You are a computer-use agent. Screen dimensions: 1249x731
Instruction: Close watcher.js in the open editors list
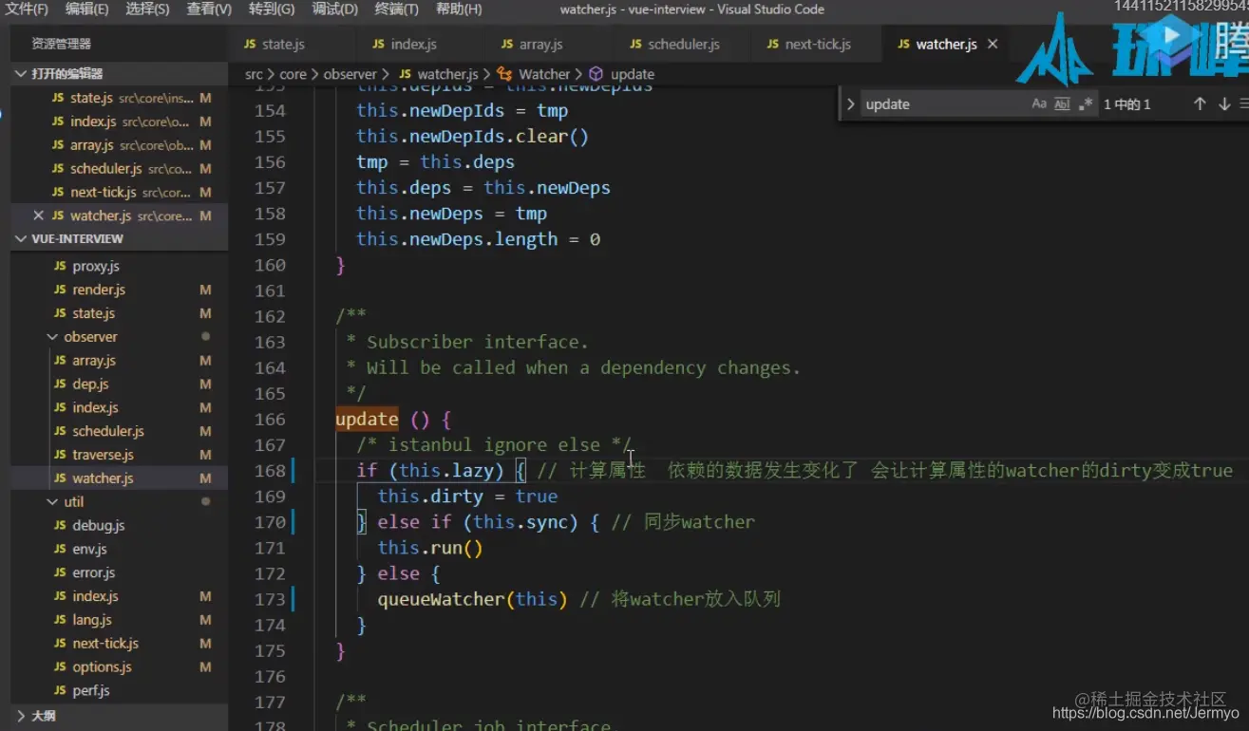38,216
